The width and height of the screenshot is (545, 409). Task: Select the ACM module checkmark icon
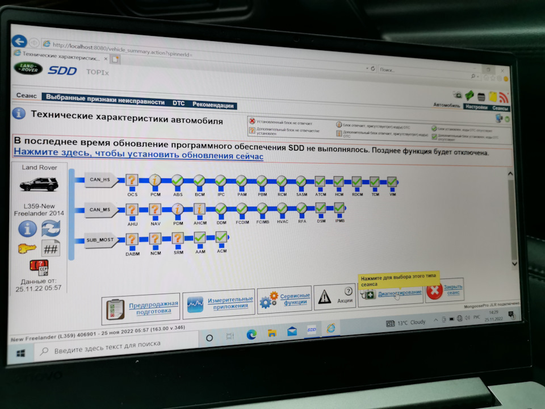221,237
